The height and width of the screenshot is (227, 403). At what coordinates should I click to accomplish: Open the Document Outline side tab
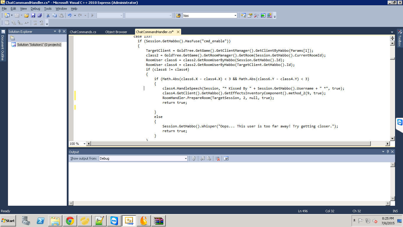pyautogui.click(x=3, y=45)
